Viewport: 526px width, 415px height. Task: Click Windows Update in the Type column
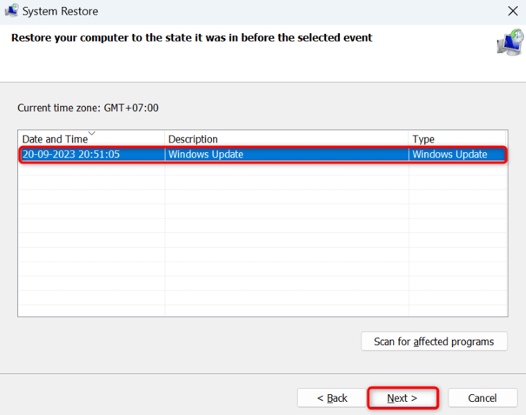tap(449, 154)
